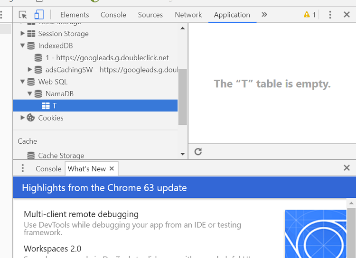Show more DevTools tabs chevron
The width and height of the screenshot is (356, 258).
(x=264, y=15)
